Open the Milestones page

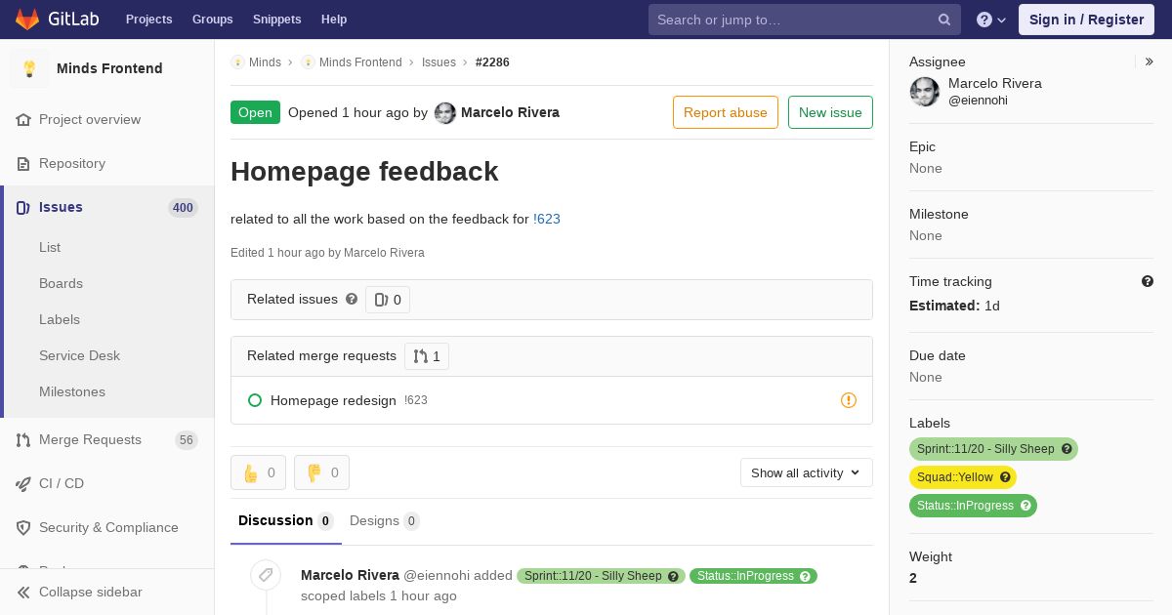click(72, 392)
